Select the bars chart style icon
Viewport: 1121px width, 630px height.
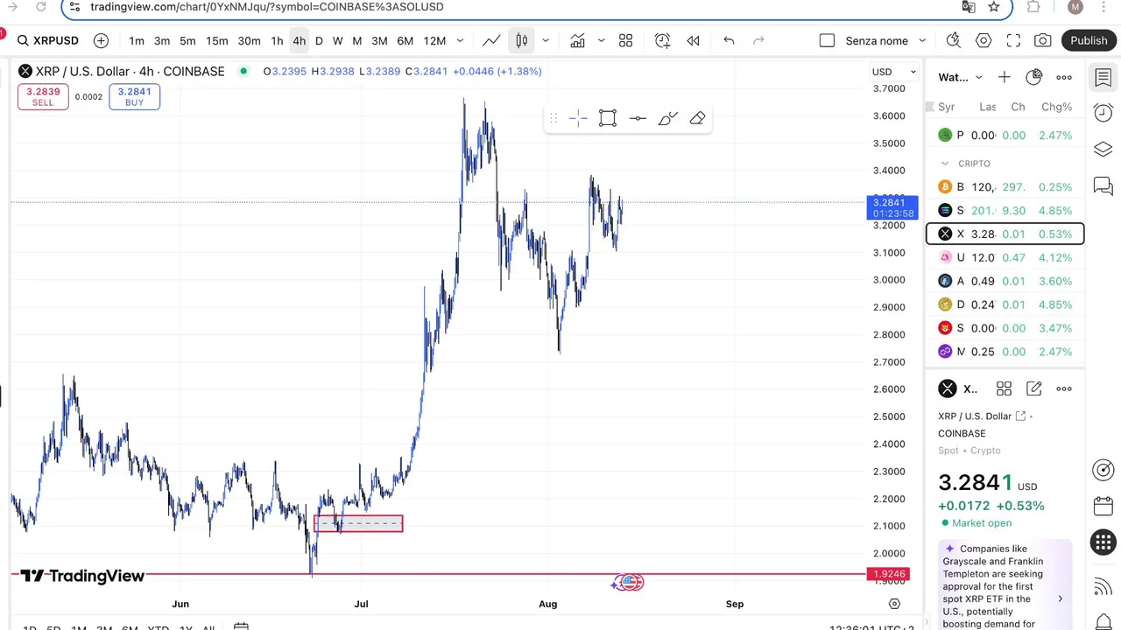click(x=521, y=40)
